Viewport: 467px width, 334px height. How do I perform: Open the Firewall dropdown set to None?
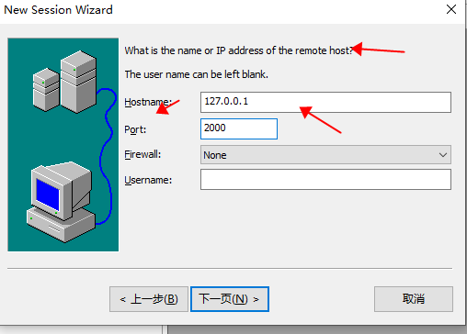click(x=325, y=155)
